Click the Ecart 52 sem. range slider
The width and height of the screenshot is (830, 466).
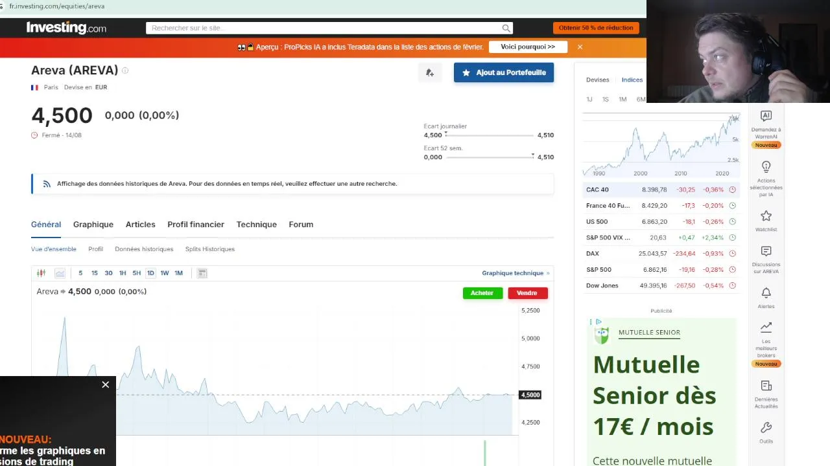pos(490,157)
